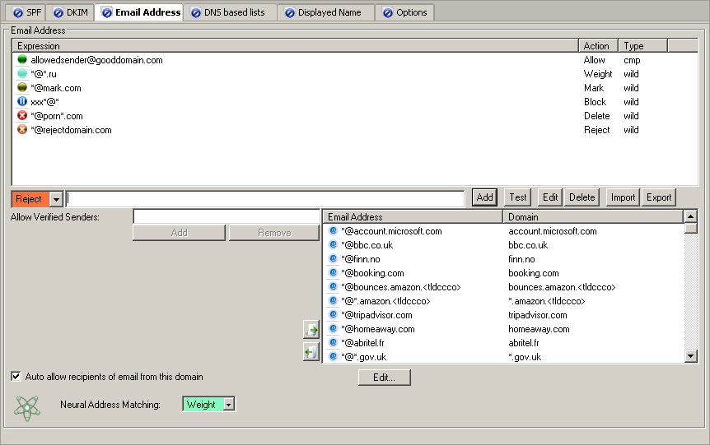Viewport: 710px width, 445px height.
Task: Click blue Block icon beside xxx*@*
Action: tap(22, 102)
